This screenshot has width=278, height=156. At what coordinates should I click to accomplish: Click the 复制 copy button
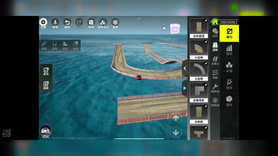46,85
